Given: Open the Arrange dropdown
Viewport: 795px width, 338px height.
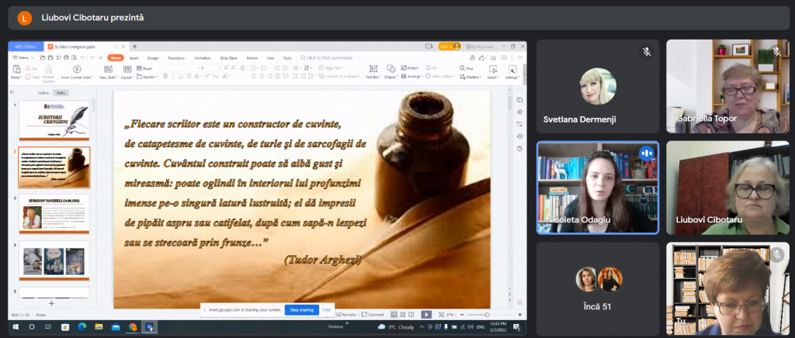Looking at the screenshot, I should [411, 77].
